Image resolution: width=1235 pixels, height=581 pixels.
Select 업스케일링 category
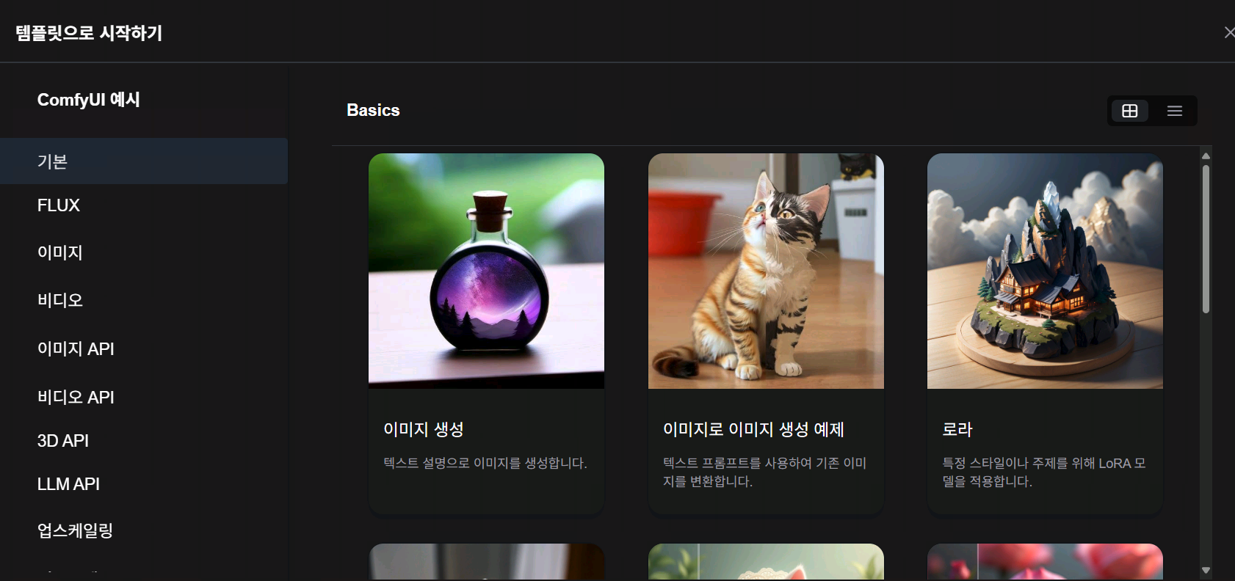[x=144, y=531]
